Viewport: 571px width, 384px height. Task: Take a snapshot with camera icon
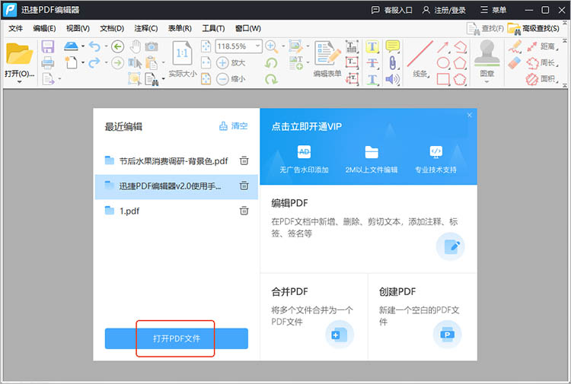(x=152, y=46)
